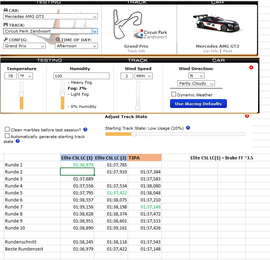Select cell 01:38,080 in Runde 4

pos(144,186)
